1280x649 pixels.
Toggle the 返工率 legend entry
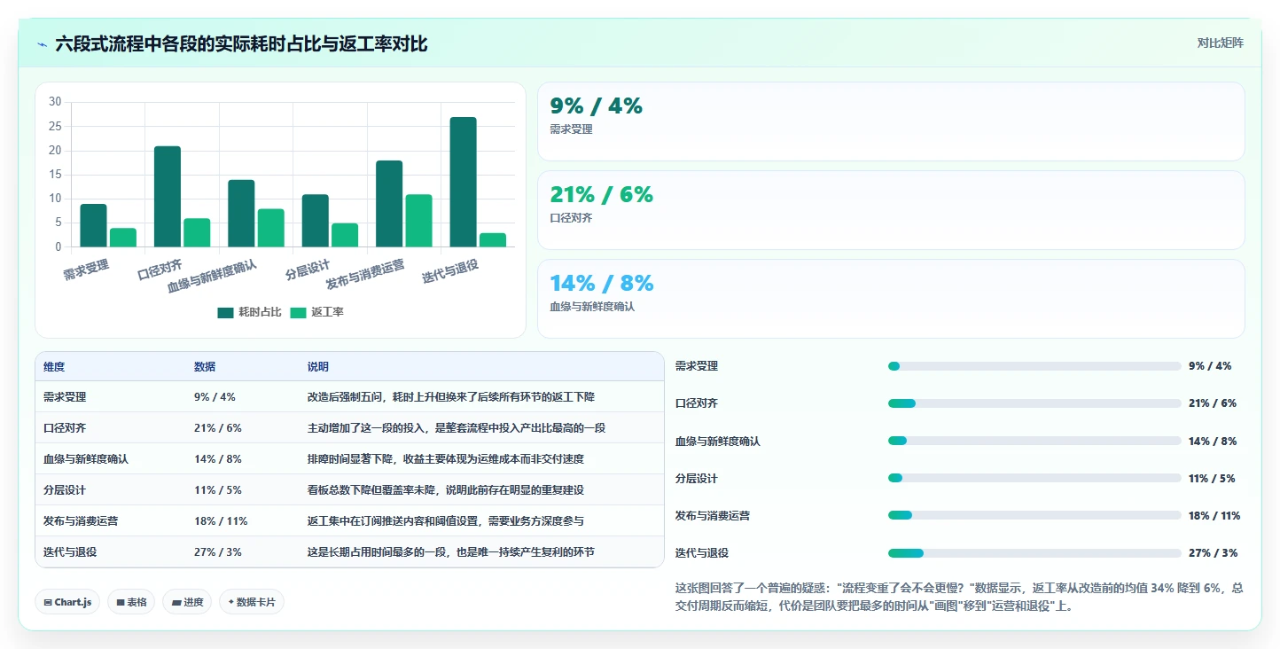click(x=316, y=312)
